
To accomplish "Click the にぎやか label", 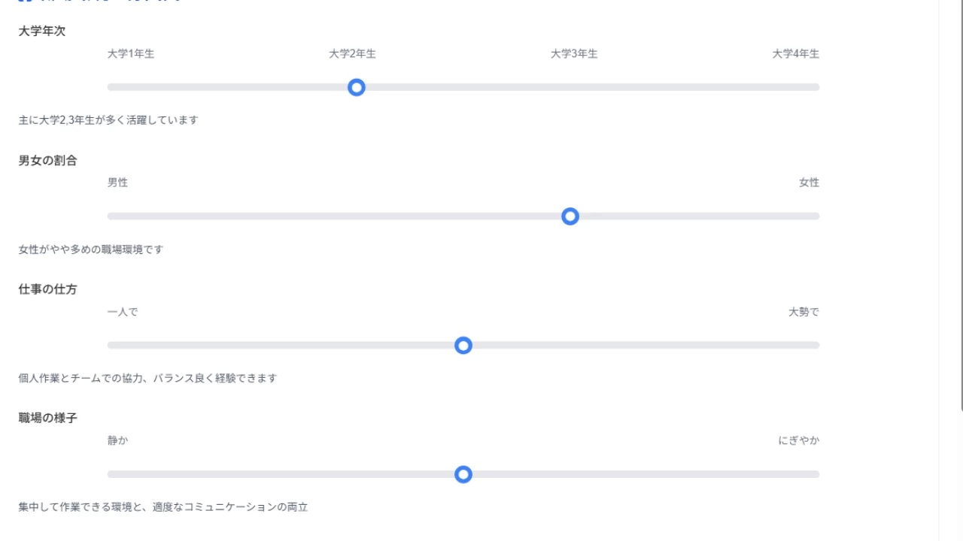I will (798, 440).
